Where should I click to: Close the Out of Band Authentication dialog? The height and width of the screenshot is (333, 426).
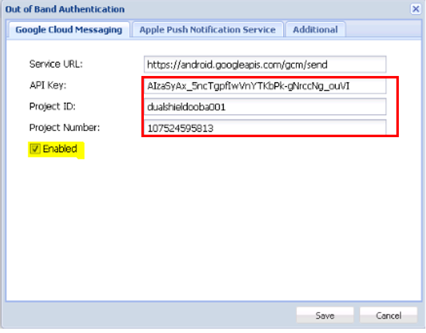[416, 9]
